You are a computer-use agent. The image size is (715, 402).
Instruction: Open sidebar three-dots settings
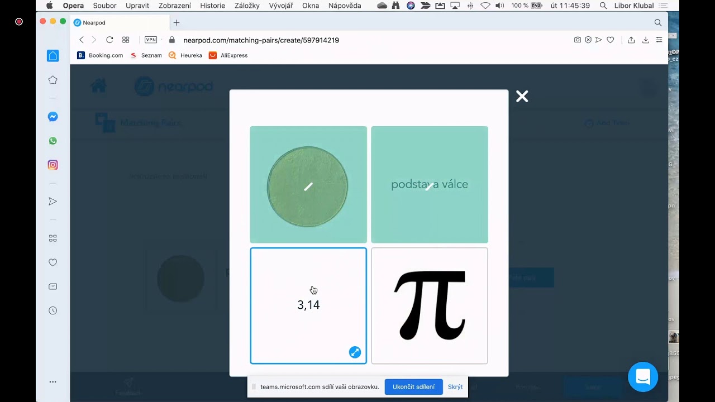[x=53, y=382]
